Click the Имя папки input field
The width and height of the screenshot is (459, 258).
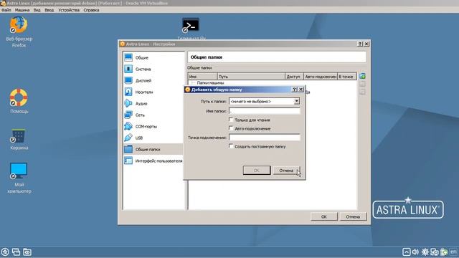pos(265,111)
